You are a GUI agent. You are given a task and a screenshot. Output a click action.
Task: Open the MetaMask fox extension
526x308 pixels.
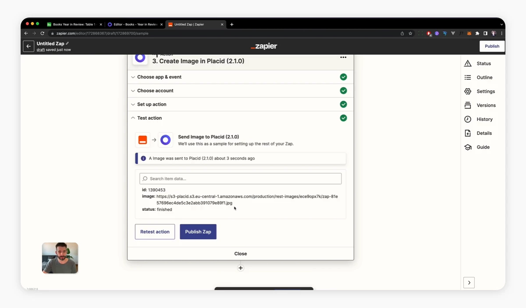pos(469,33)
